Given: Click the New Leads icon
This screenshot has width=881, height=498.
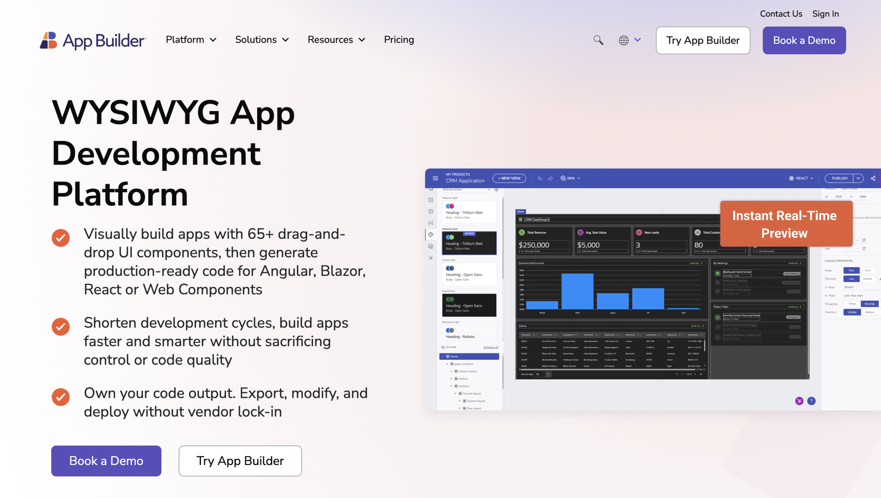Looking at the screenshot, I should 639,232.
